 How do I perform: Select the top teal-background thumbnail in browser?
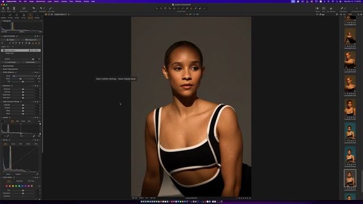click(350, 131)
